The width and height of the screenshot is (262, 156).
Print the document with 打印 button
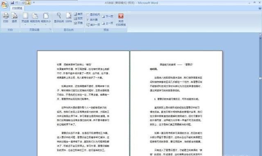[6, 18]
